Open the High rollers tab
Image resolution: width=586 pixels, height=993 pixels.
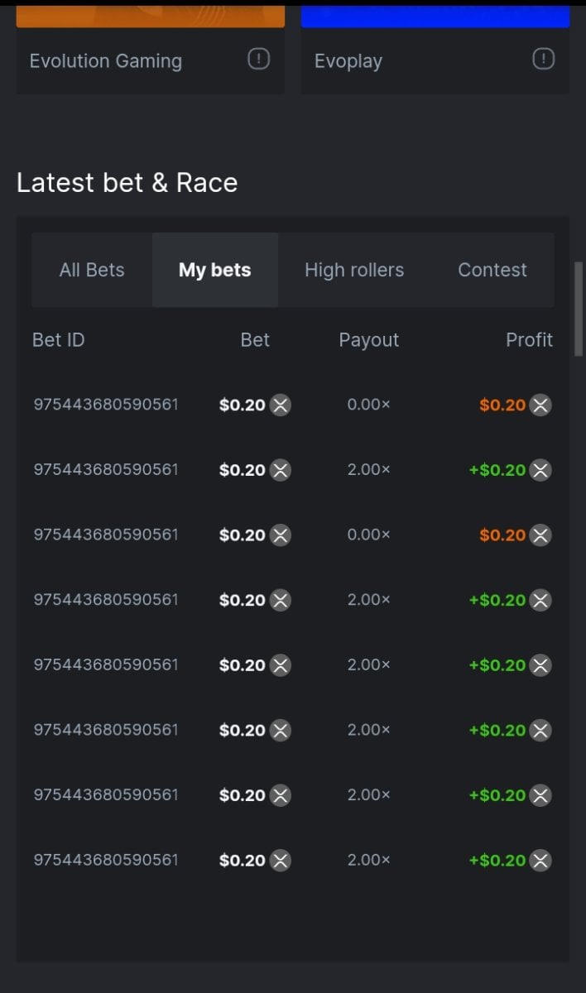point(354,270)
